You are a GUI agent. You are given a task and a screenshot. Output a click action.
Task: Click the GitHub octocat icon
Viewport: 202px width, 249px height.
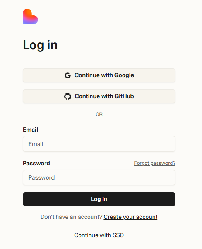coord(68,96)
